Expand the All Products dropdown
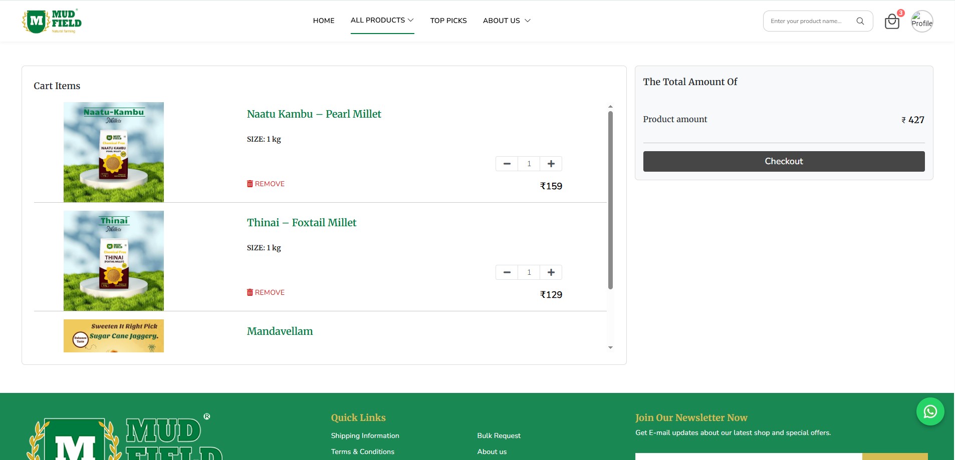This screenshot has width=955, height=460. (382, 20)
